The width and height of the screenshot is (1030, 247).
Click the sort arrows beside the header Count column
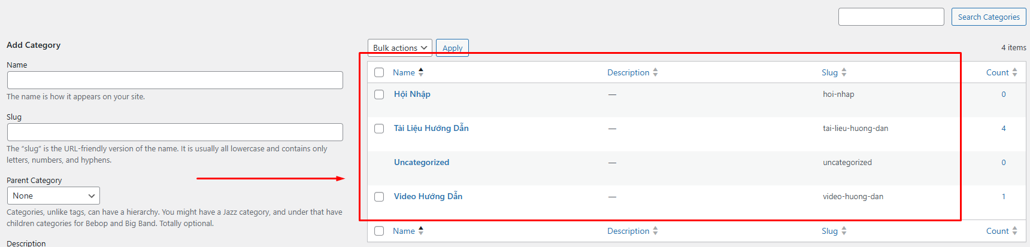pos(1014,72)
